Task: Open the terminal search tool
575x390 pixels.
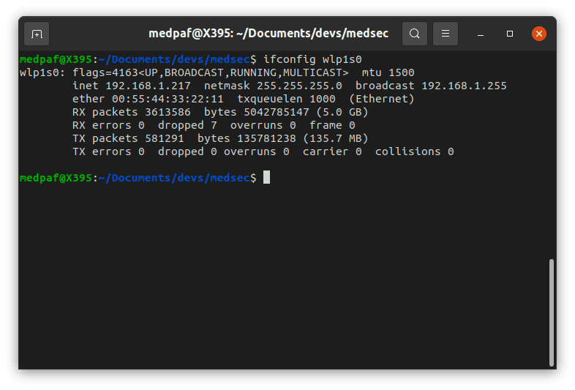Action: pyautogui.click(x=414, y=34)
